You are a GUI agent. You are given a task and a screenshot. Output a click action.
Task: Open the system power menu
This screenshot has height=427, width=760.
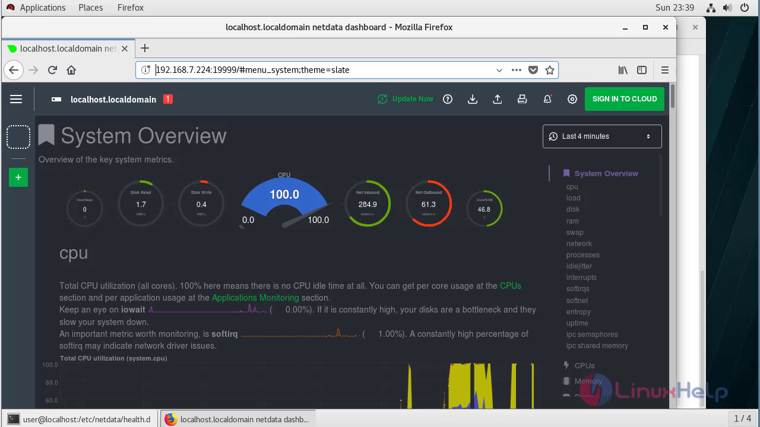tap(745, 8)
